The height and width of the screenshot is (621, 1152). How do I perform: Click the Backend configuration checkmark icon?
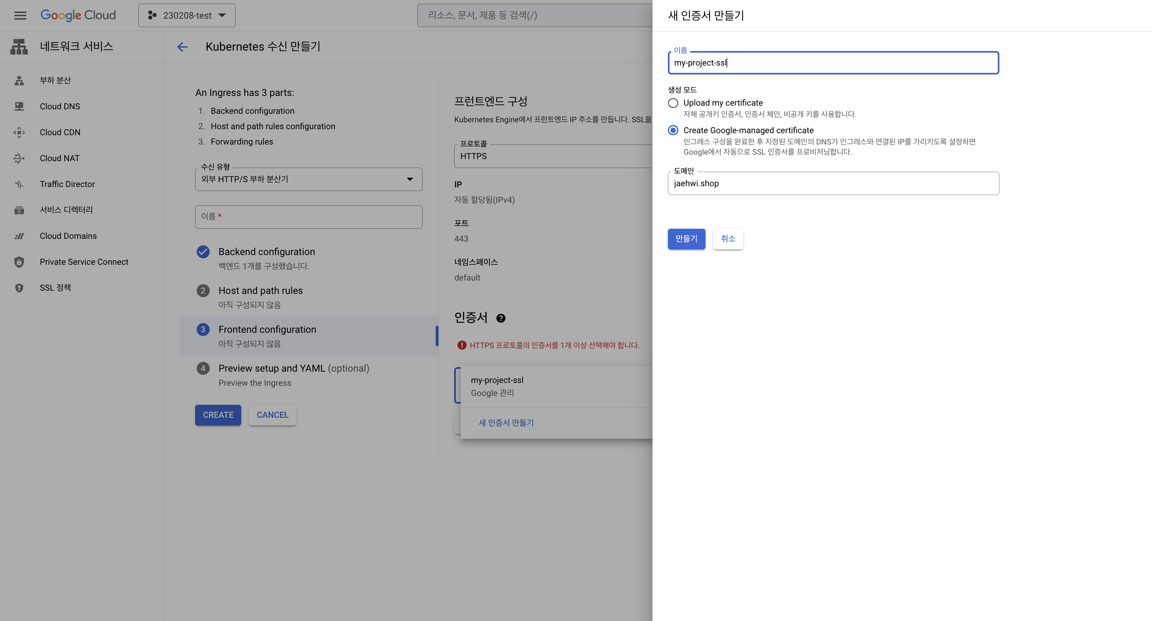tap(203, 252)
